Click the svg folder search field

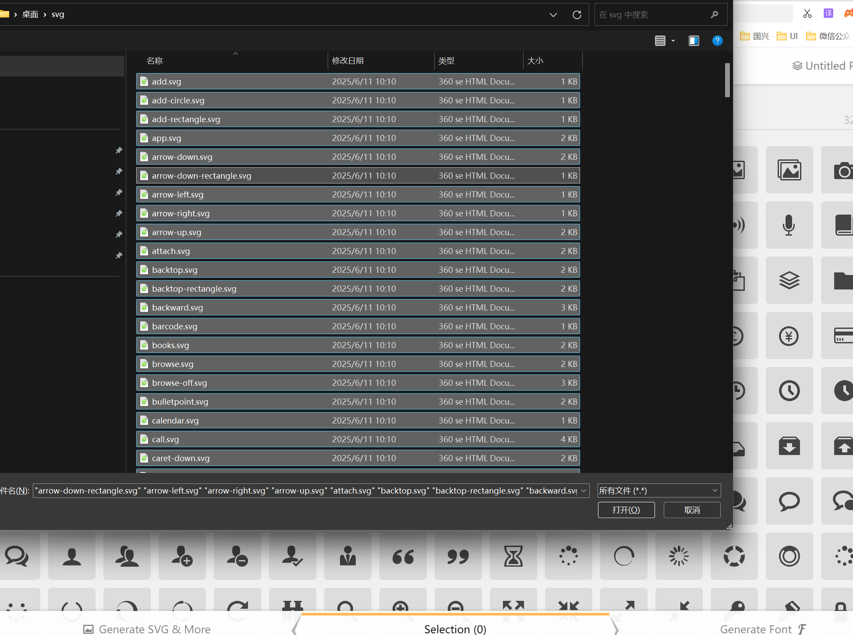pos(653,15)
